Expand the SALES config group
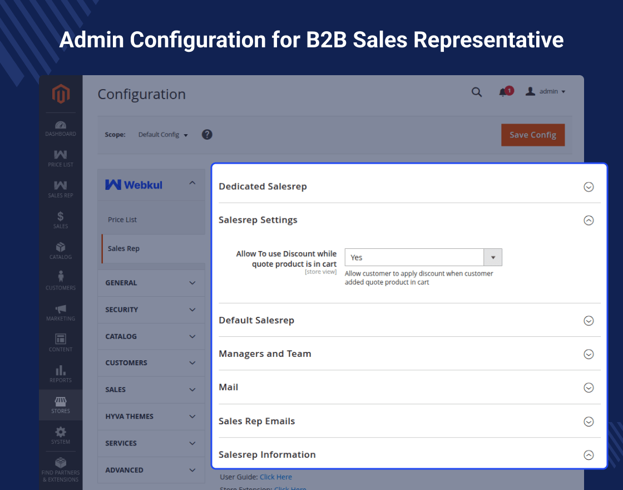 (151, 390)
